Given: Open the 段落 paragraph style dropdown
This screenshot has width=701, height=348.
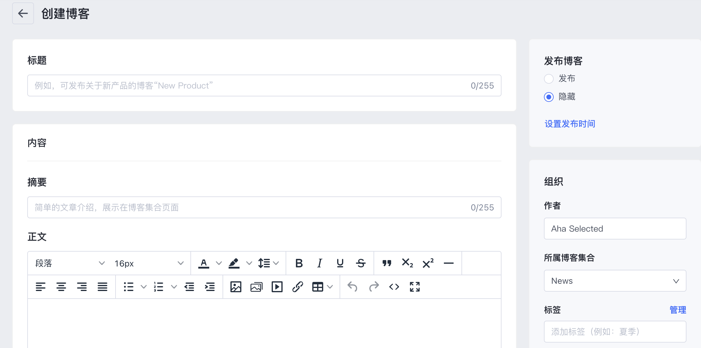Looking at the screenshot, I should pyautogui.click(x=70, y=263).
